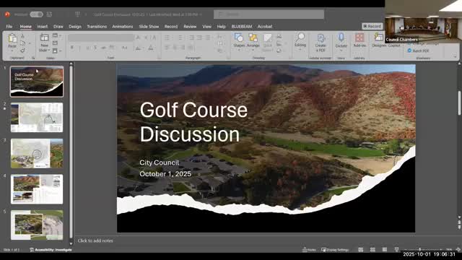Open the Shapes gallery

(239, 42)
